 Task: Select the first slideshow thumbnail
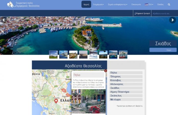pos(53,54)
